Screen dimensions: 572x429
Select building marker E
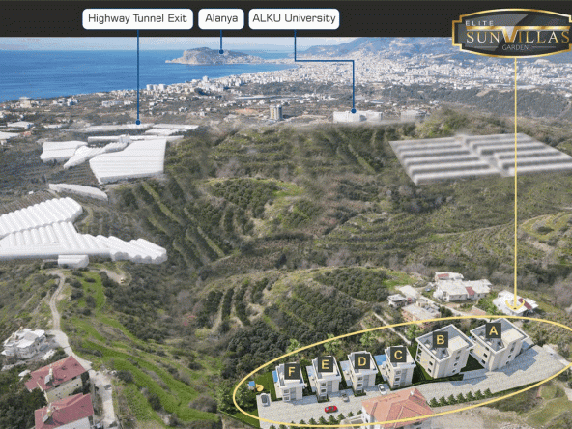tap(326, 364)
